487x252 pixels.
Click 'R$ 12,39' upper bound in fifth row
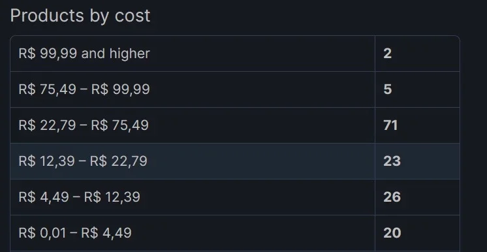(x=112, y=197)
